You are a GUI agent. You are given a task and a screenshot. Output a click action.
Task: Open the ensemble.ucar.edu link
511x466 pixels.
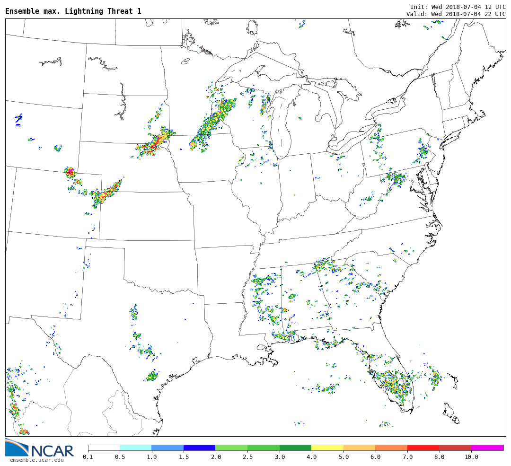click(36, 460)
